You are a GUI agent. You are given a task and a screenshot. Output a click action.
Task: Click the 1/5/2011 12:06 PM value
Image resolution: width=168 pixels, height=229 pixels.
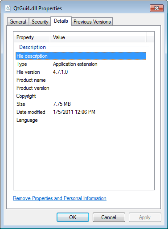(74, 112)
